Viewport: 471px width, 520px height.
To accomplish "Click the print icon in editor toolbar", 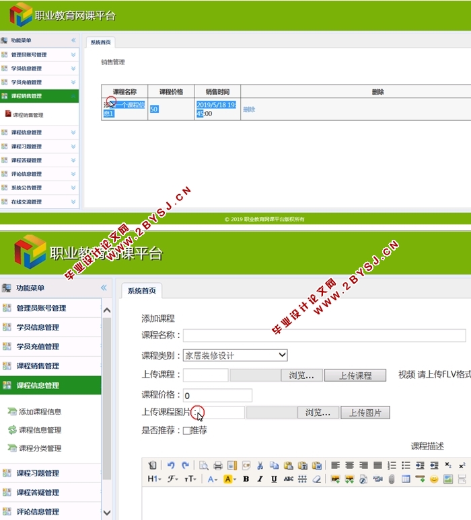I will click(218, 466).
